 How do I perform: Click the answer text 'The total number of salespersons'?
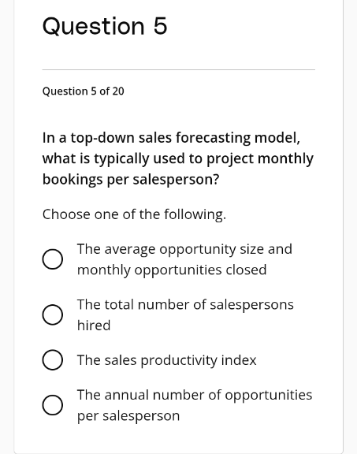(x=185, y=305)
